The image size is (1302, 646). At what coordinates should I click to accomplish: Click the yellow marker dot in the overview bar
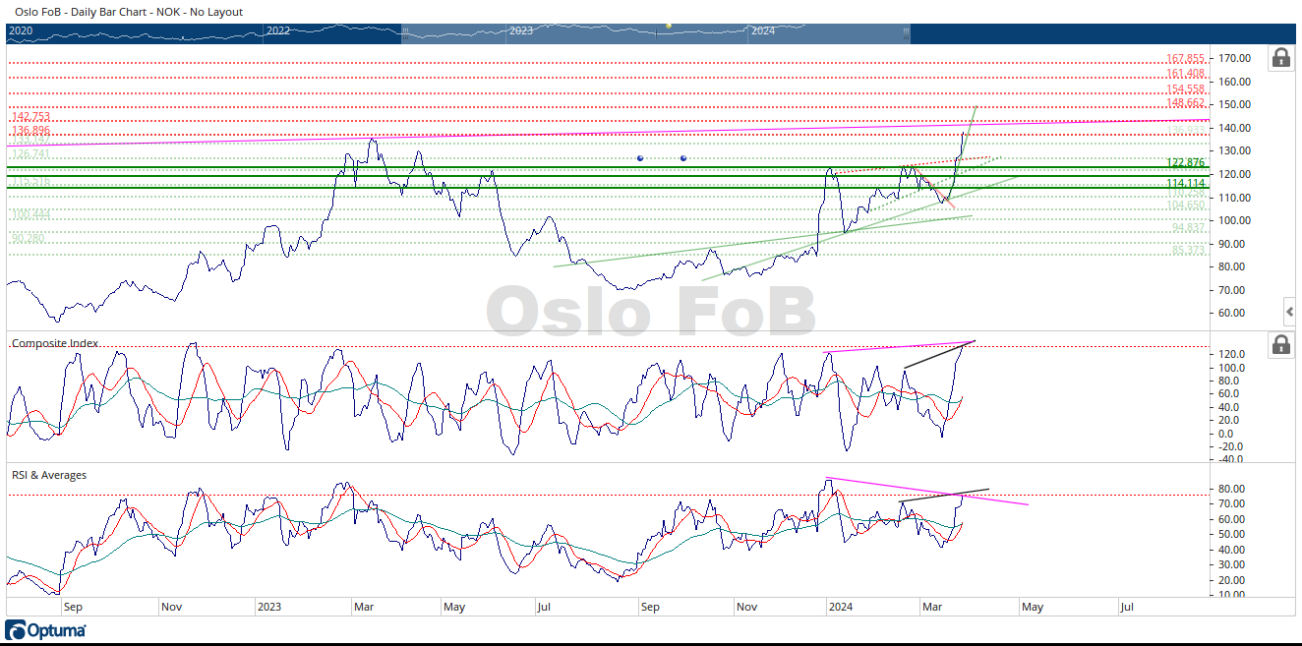(669, 27)
